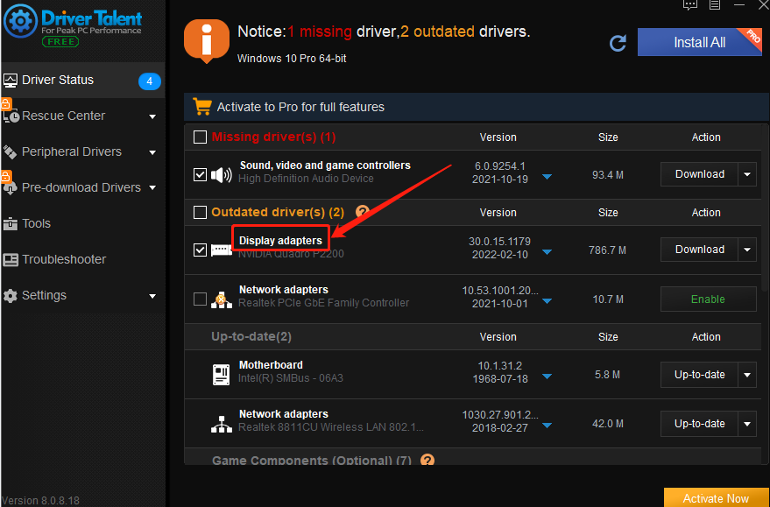
Task: Click Enable for Realtek PCIe network adapter
Action: 708,299
